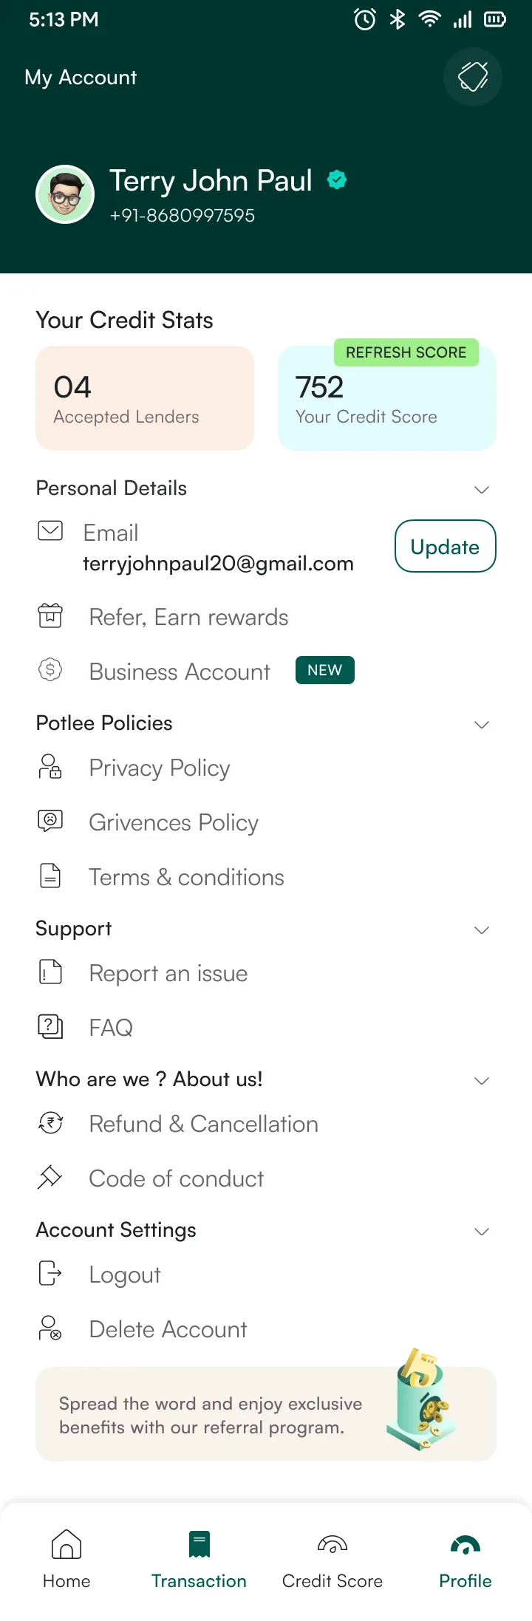Tap the Grivences Policy sad-face icon
Image resolution: width=532 pixels, height=1621 pixels.
50,821
